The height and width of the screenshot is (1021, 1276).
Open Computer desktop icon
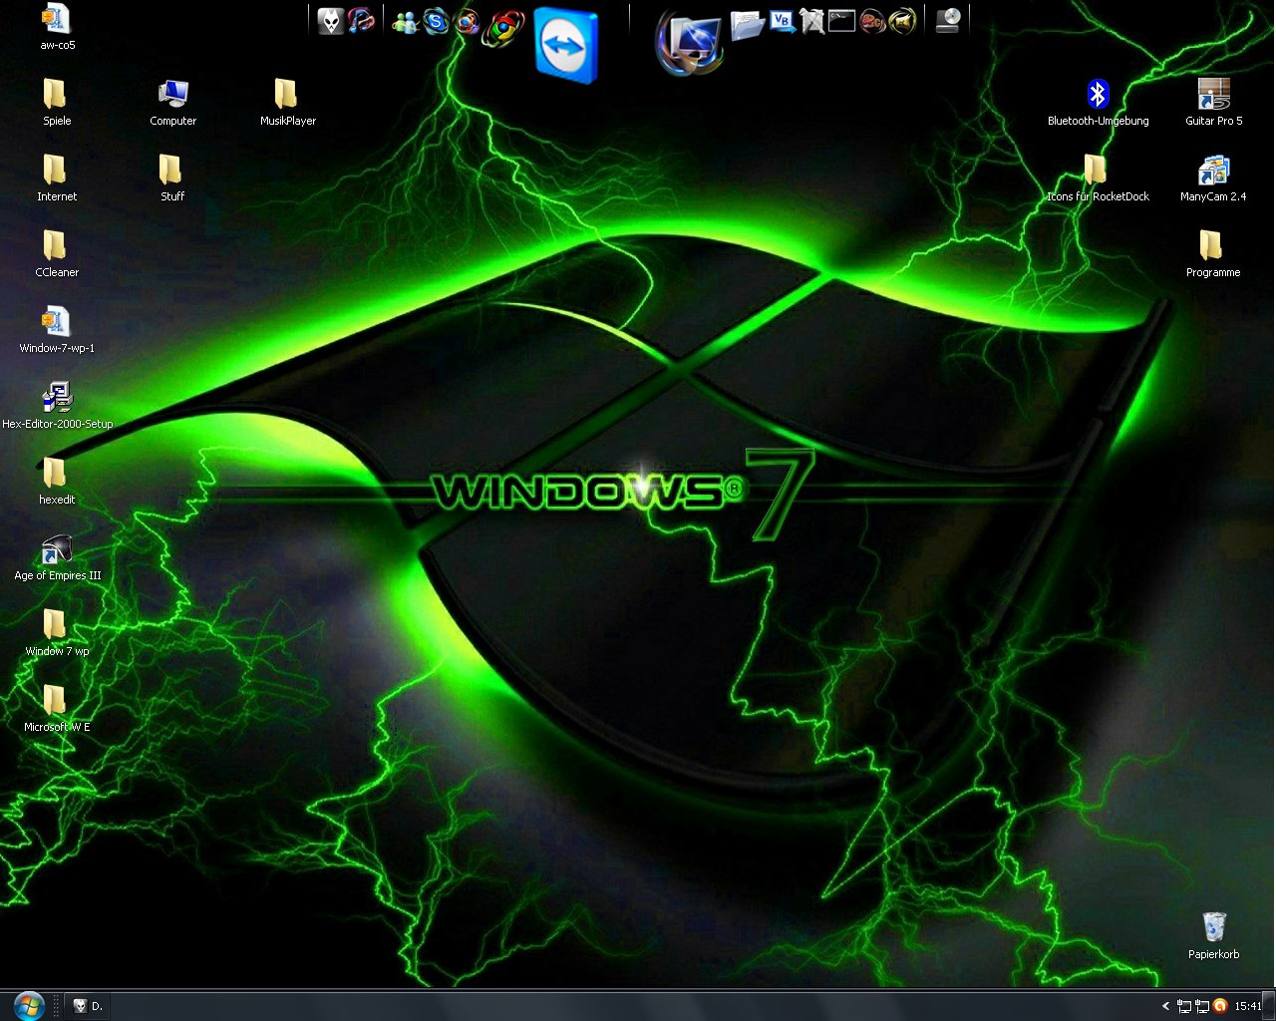point(172,103)
